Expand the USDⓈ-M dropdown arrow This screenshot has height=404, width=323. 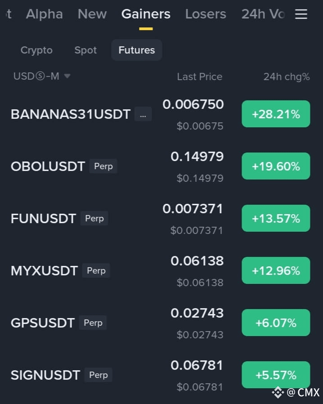point(67,76)
